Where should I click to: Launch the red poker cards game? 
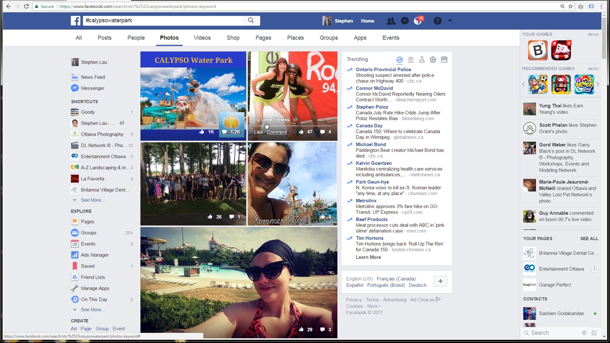click(561, 50)
